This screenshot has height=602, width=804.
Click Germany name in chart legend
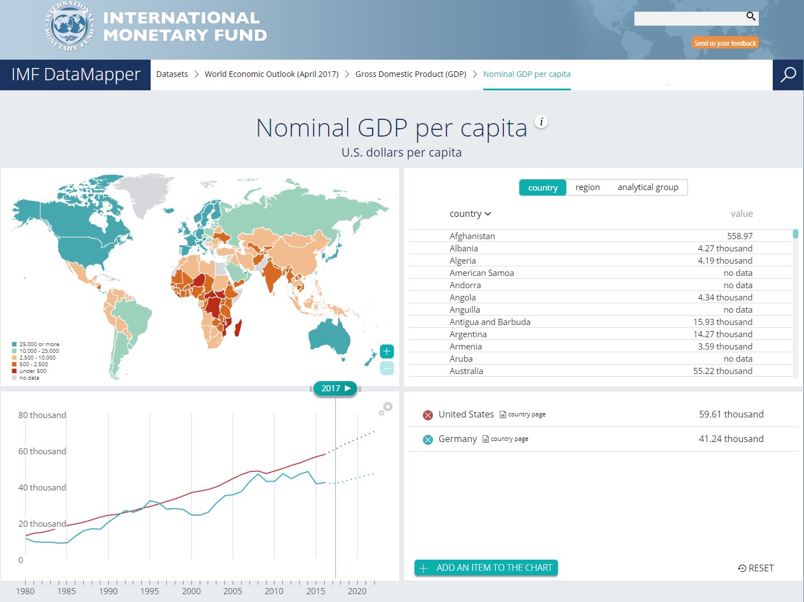point(458,439)
